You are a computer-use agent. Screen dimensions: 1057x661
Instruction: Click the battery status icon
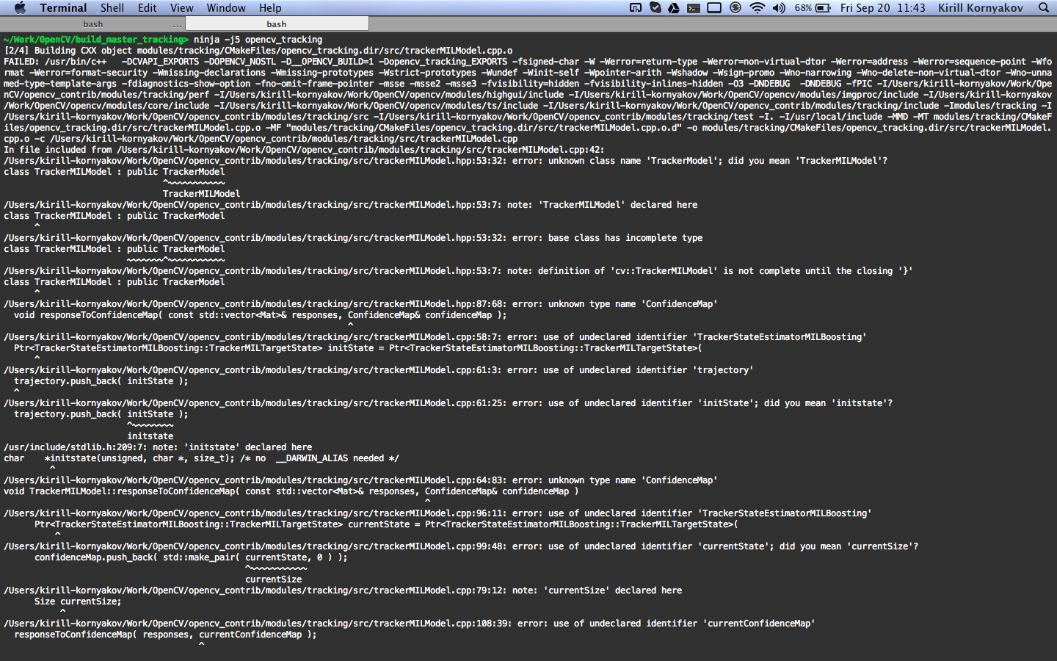click(x=824, y=7)
